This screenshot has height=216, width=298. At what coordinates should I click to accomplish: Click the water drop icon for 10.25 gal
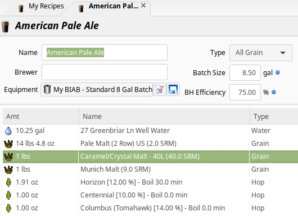click(8, 131)
